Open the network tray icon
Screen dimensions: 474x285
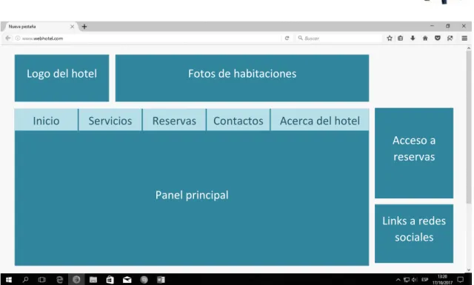click(407, 280)
